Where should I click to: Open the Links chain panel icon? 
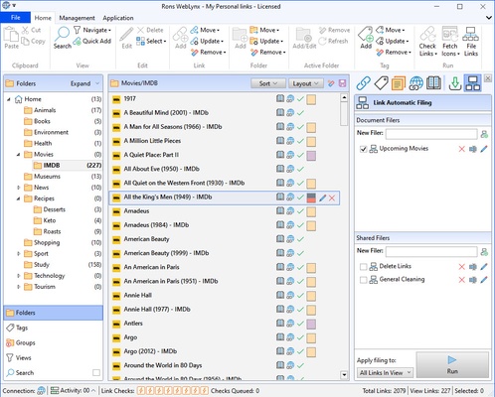tap(363, 83)
